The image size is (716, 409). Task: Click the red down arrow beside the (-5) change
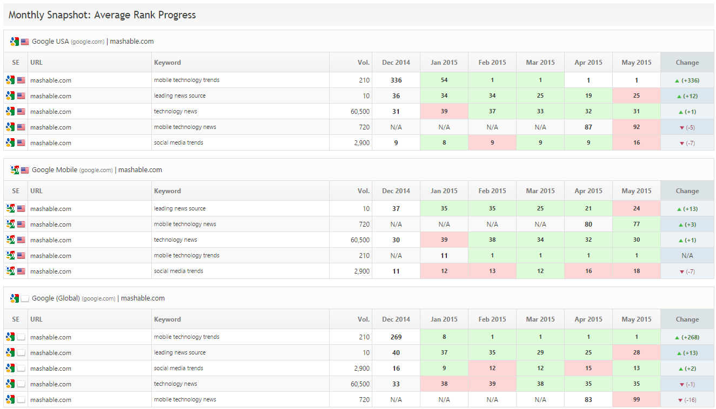click(x=682, y=128)
